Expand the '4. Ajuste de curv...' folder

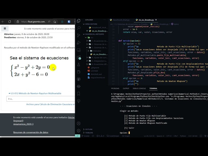[87, 58]
